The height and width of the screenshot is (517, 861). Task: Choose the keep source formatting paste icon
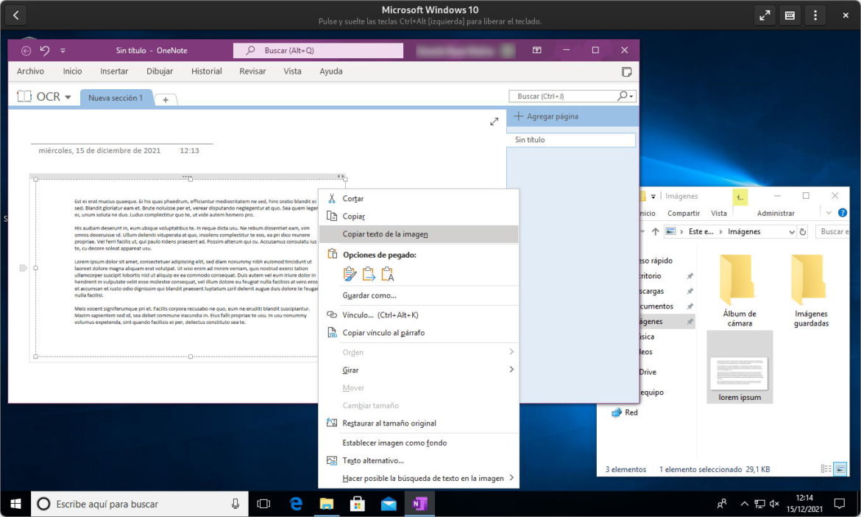(350, 273)
